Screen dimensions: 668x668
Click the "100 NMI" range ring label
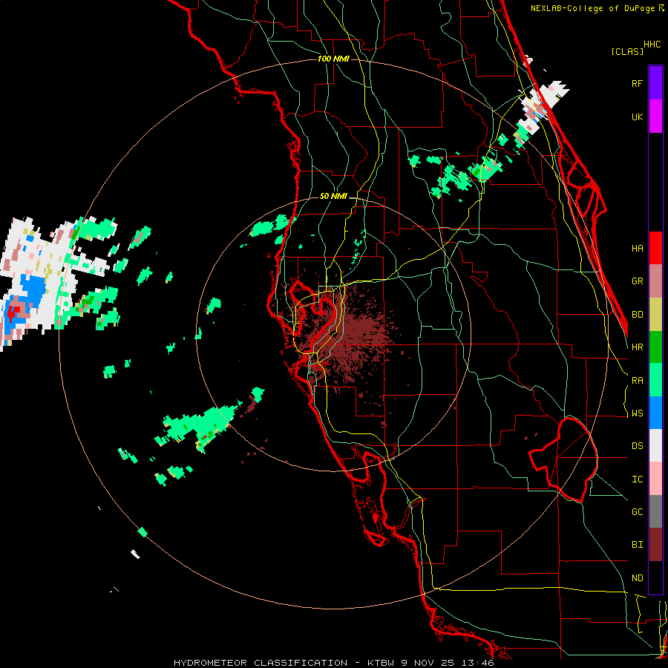tap(333, 59)
